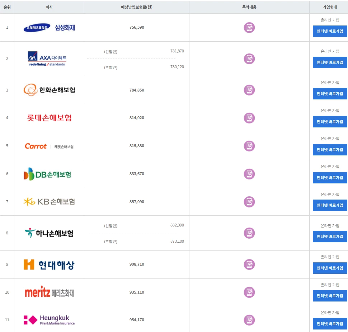Click rank number 10 cell
348x332 pixels.
coord(7,292)
